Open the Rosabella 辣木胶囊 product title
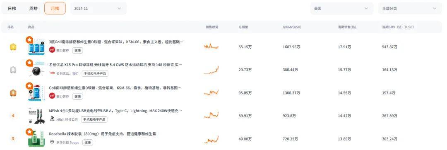The image size is (447, 150). (x=102, y=134)
